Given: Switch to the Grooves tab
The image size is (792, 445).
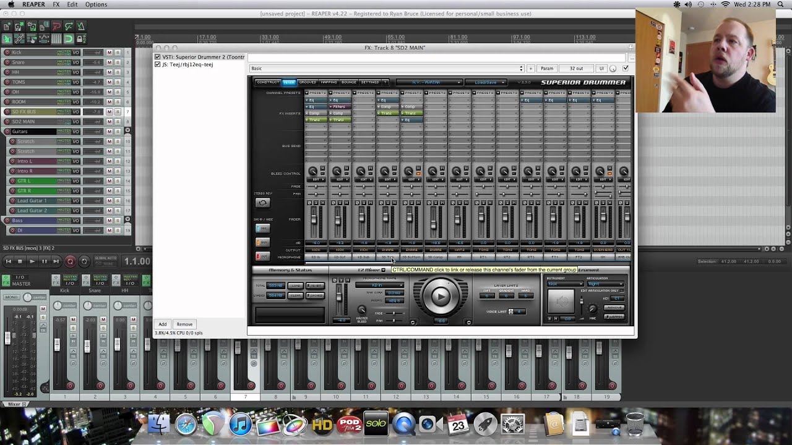Looking at the screenshot, I should [308, 82].
